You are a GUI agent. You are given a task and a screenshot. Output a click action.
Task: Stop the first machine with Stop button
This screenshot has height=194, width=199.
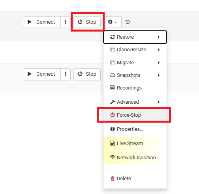[87, 22]
